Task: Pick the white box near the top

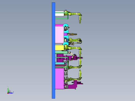Action: (x=59, y=13)
